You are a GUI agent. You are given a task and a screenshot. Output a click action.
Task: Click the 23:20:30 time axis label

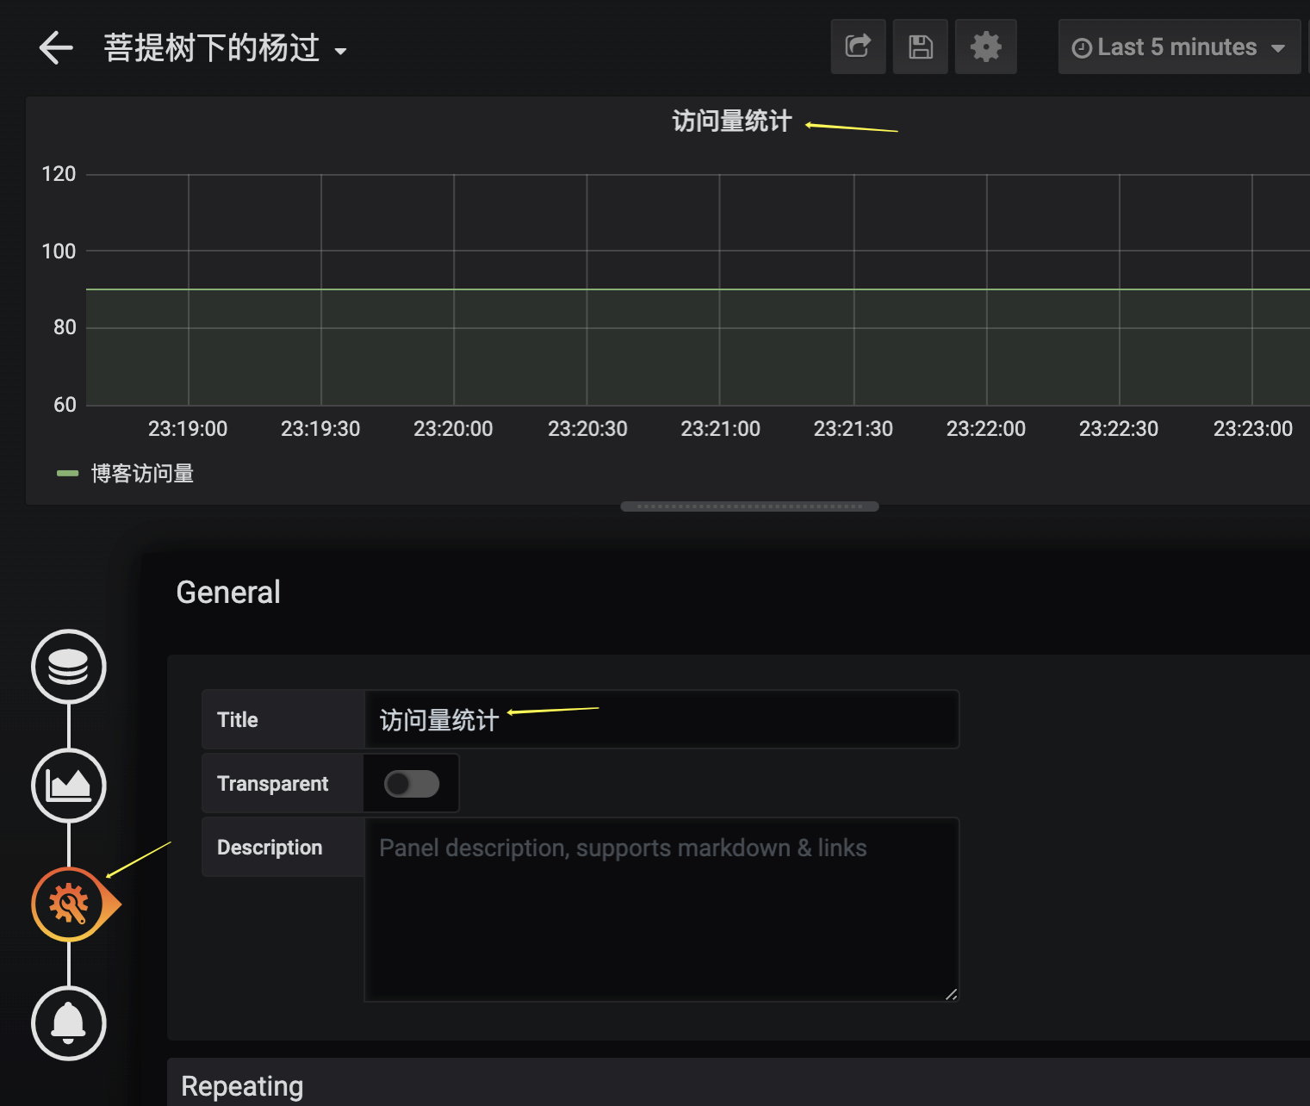coord(587,429)
